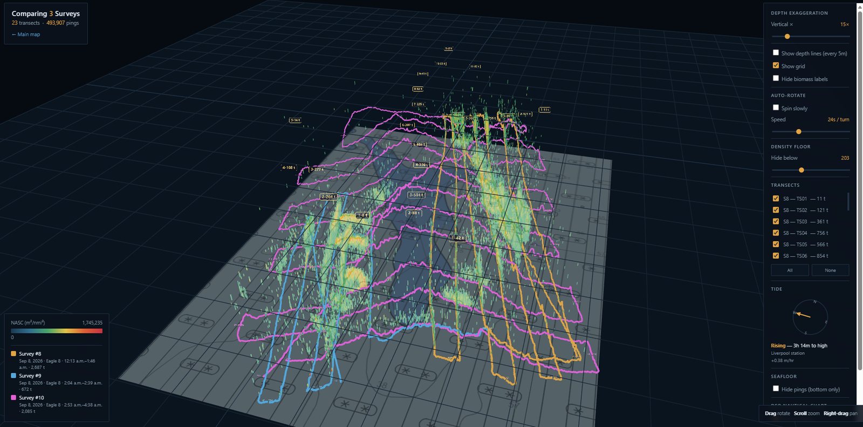
Task: Adjust the Vertical exaggeration slider
Action: click(x=810, y=37)
